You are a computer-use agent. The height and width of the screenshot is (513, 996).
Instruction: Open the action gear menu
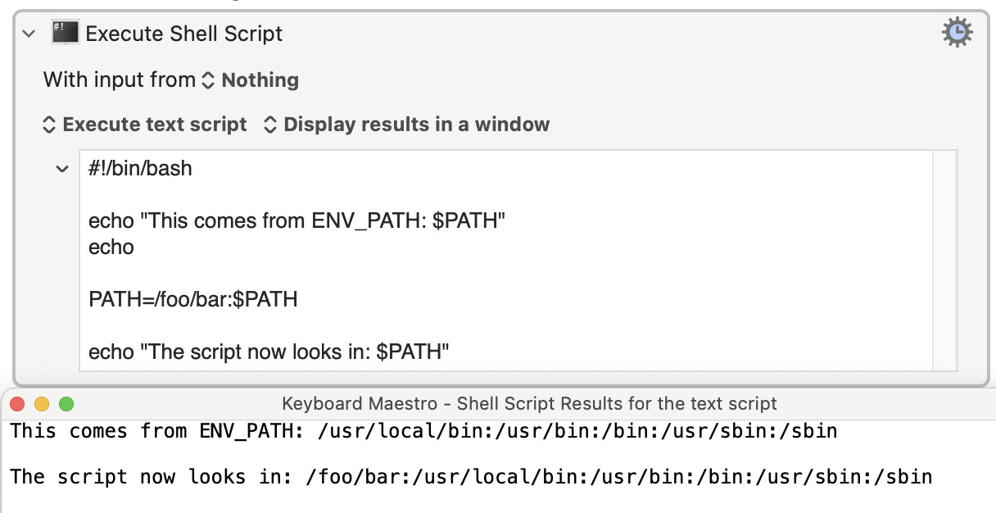[957, 33]
